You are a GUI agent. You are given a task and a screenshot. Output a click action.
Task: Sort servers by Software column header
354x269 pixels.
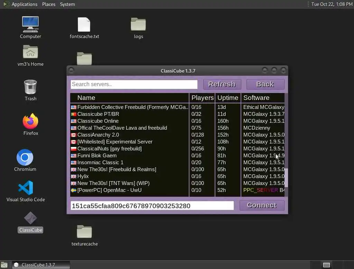(x=263, y=98)
